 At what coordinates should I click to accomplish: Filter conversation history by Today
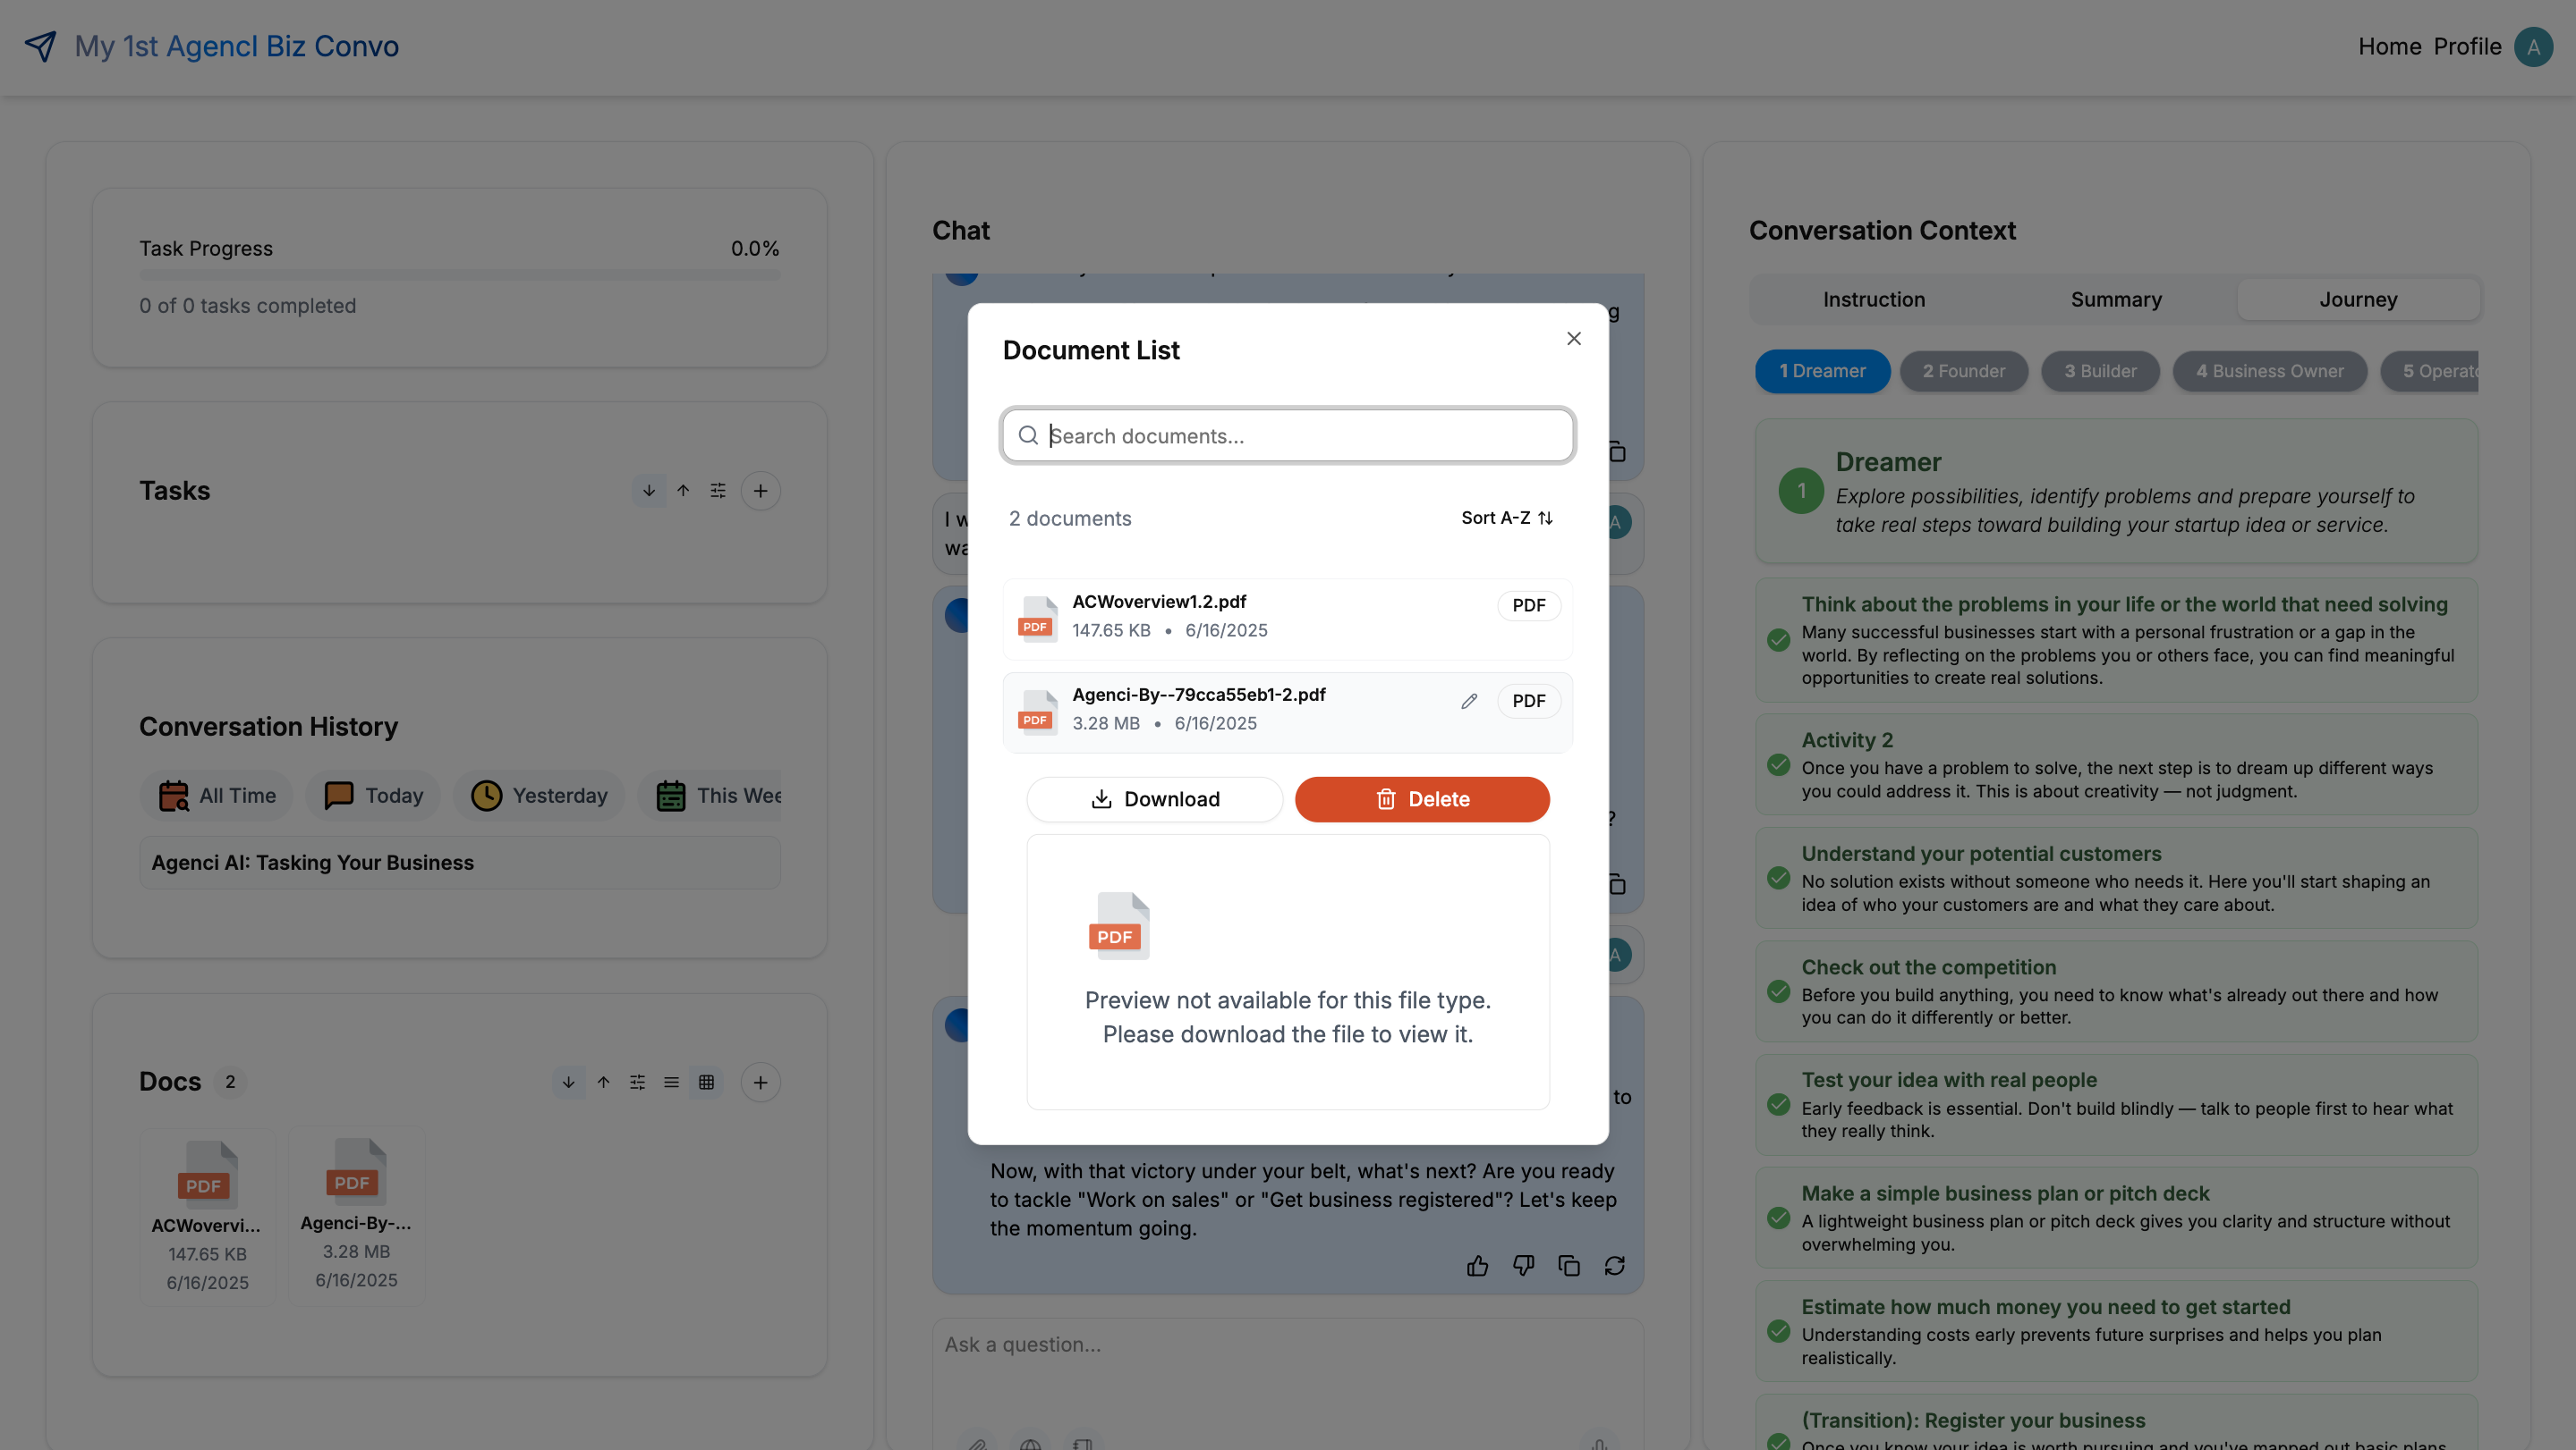(x=373, y=796)
